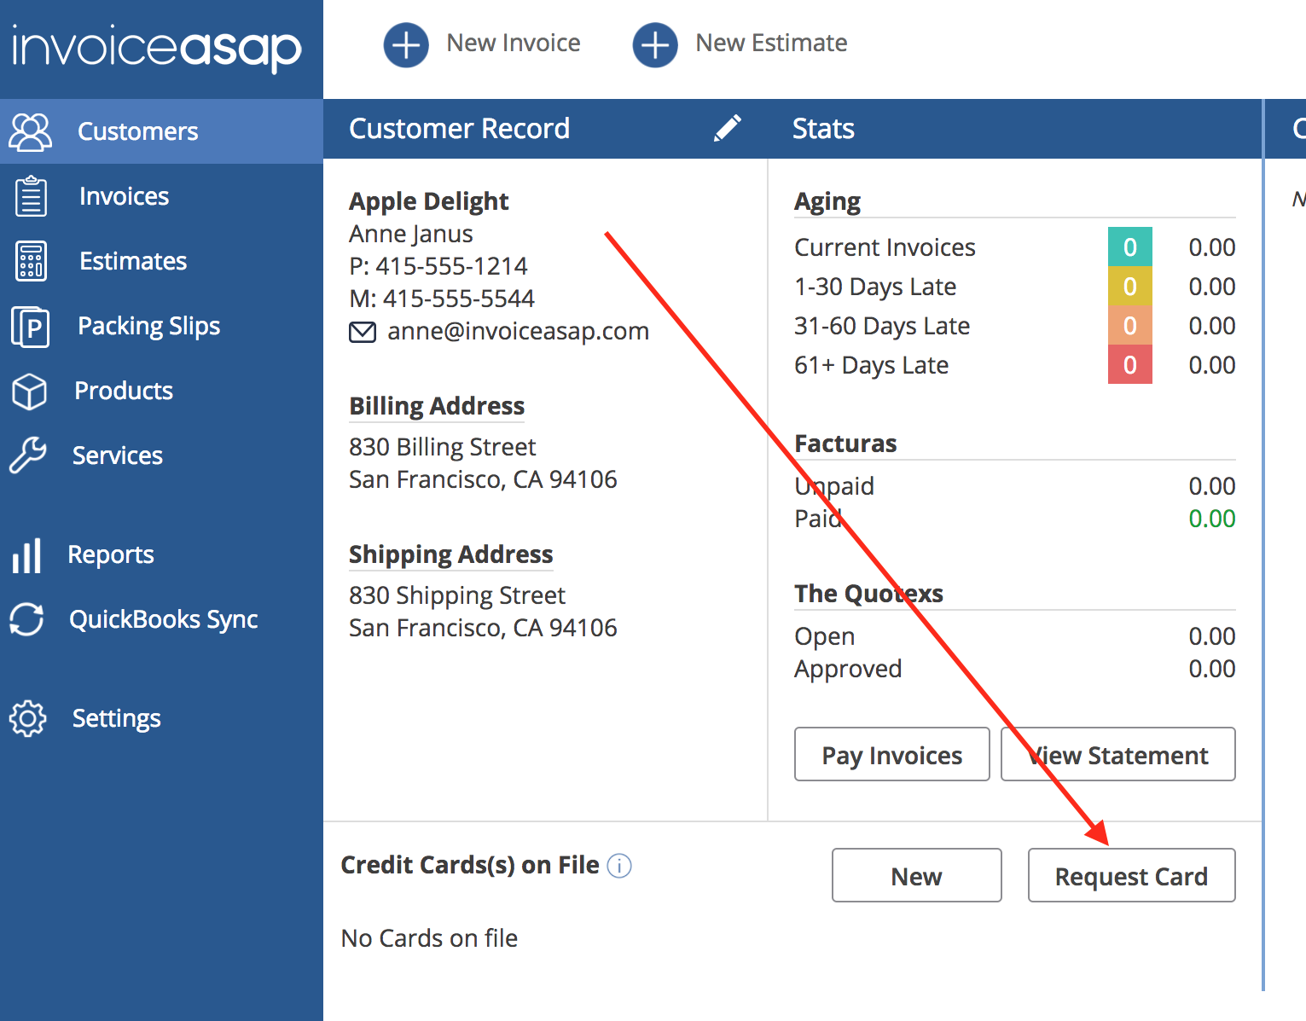The width and height of the screenshot is (1306, 1021).
Task: Click 830 Shipping Street address line
Action: [457, 595]
